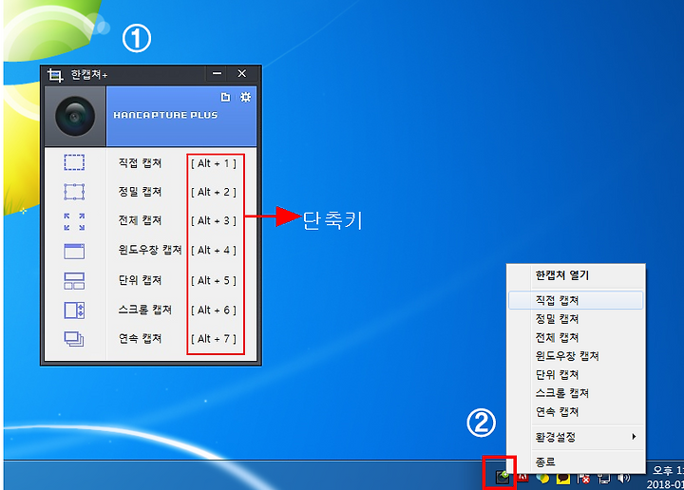Click the [ Alt + 3 ] shortcut text
The image size is (684, 490).
[x=214, y=221]
